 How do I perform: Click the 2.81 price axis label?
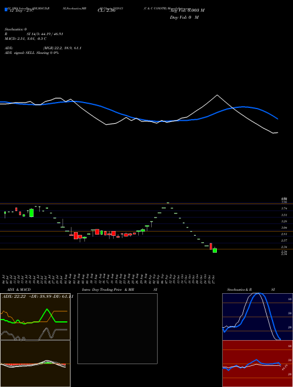284,234
